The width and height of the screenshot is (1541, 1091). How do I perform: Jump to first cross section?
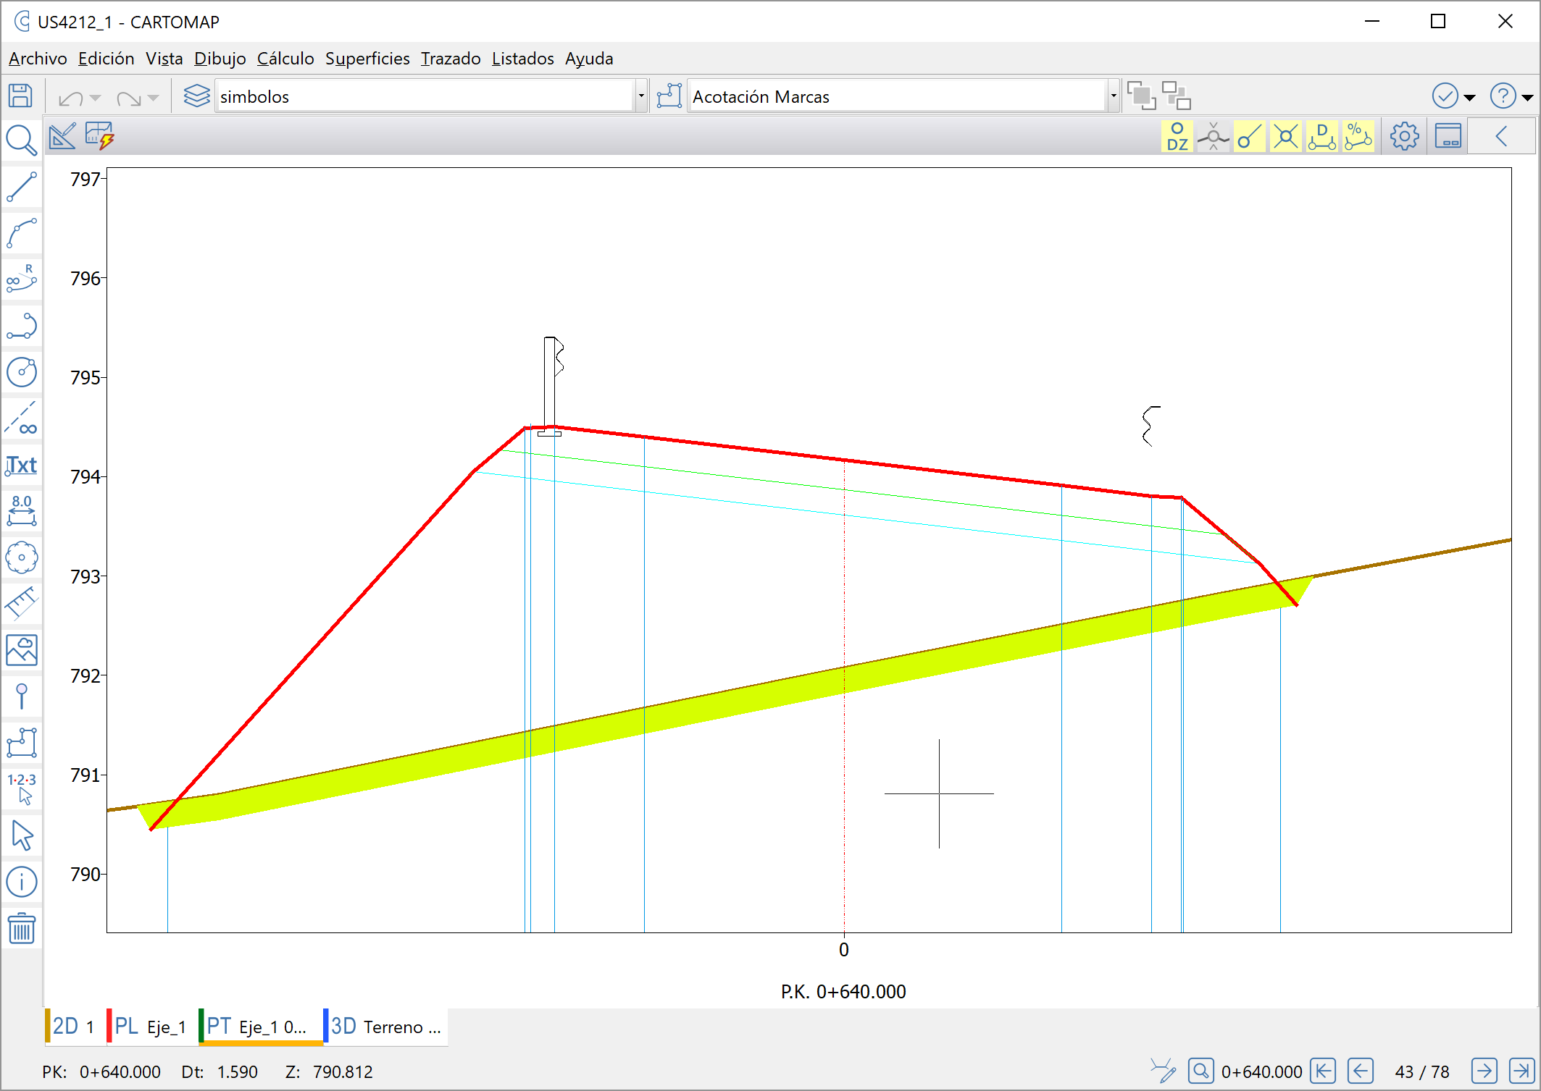tap(1323, 1071)
